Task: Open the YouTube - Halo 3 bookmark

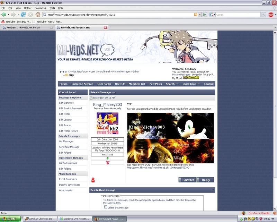Action: point(47,22)
